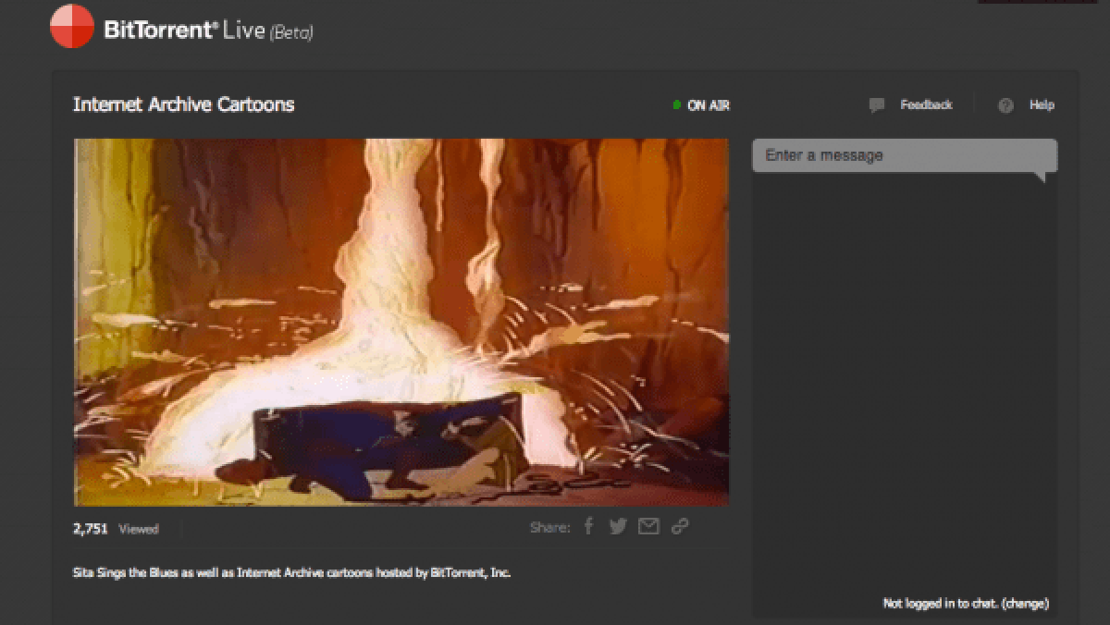
Task: Open the Help link
Action: click(x=1042, y=104)
